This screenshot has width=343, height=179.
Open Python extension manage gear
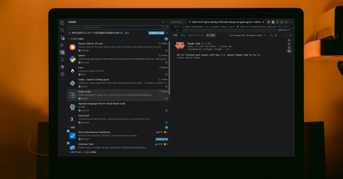point(166,62)
